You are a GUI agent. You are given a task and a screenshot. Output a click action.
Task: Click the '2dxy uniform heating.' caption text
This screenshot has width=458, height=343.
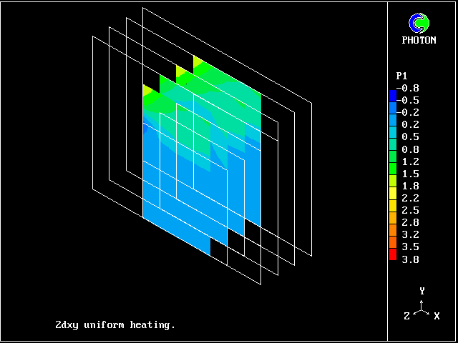[115, 324]
